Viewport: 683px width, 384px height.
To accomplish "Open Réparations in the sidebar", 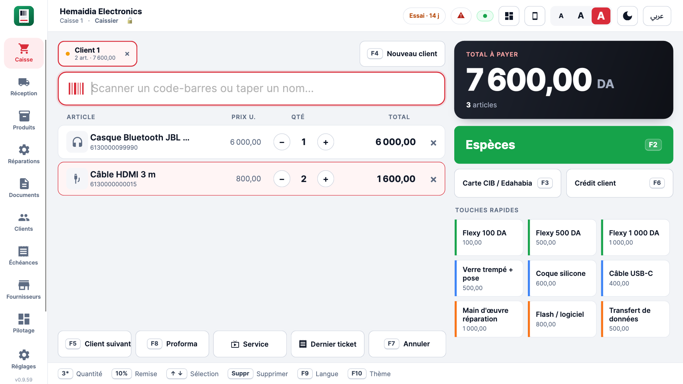I will click(x=24, y=155).
